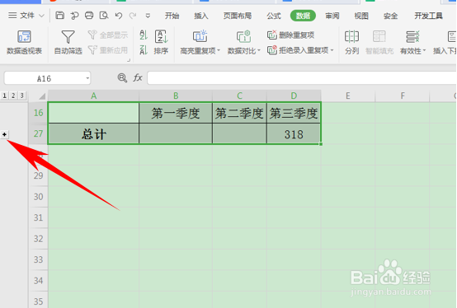Click the 重新应用 button
457x308 pixels.
108,50
